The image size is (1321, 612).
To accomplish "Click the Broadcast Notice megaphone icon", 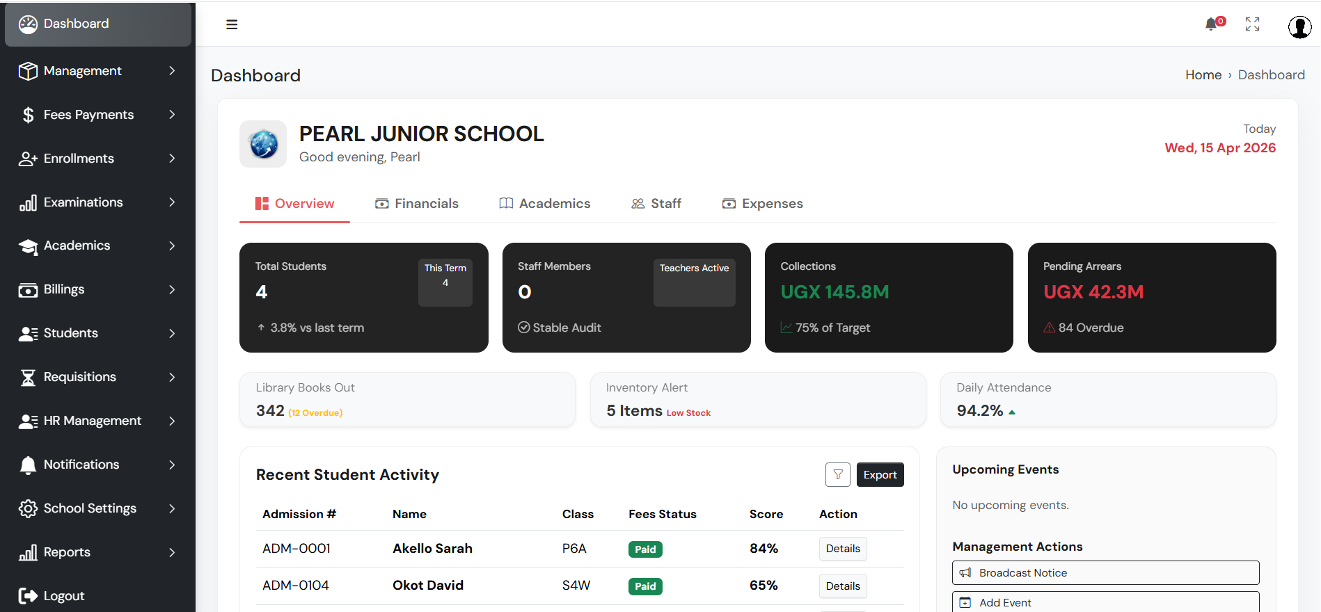I will (x=965, y=573).
